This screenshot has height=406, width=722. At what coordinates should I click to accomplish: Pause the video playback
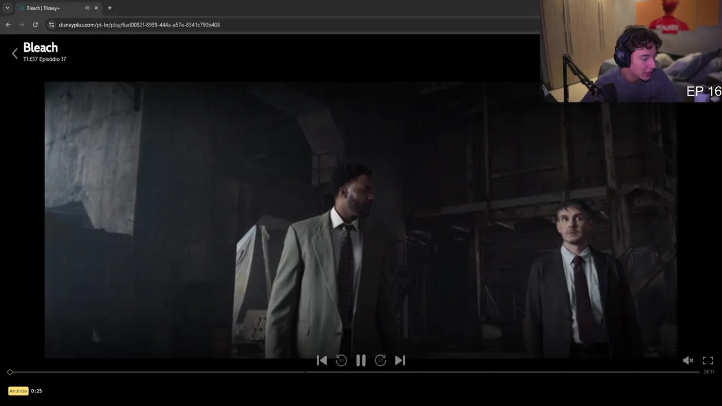361,361
